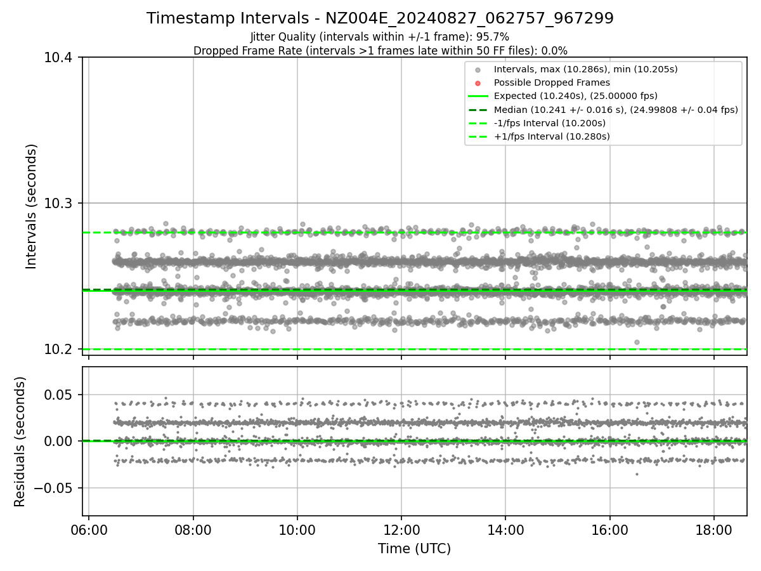Select legend entry starting 'Median (10.241 +/- 0.016 s)'

616,109
